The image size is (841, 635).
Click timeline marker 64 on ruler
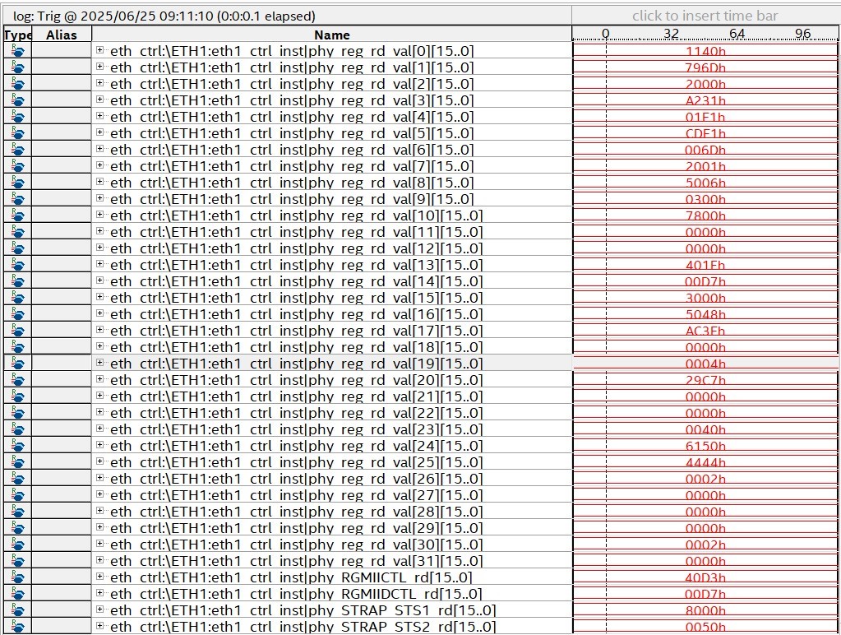737,33
